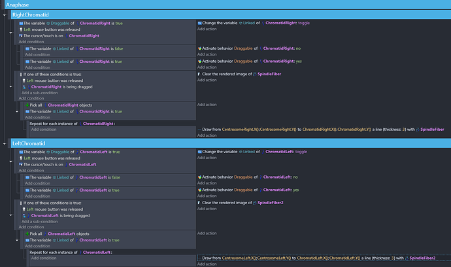Click the mouse icon in ChromatidLeft's first released condition
Screen dimensions: 451x267
pyautogui.click(x=21, y=158)
